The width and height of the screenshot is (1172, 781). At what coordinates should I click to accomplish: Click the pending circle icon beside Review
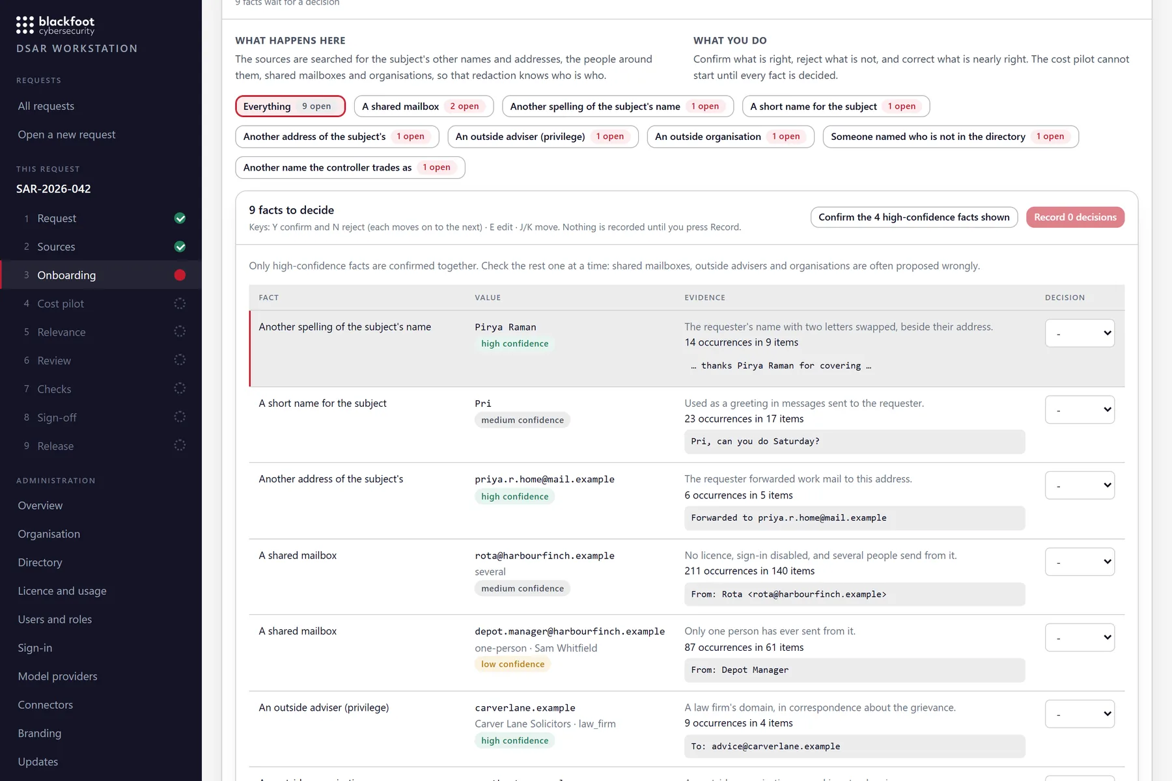tap(180, 361)
